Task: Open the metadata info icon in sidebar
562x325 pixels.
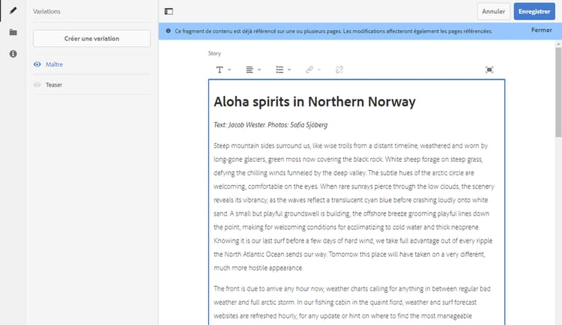Action: [x=13, y=54]
